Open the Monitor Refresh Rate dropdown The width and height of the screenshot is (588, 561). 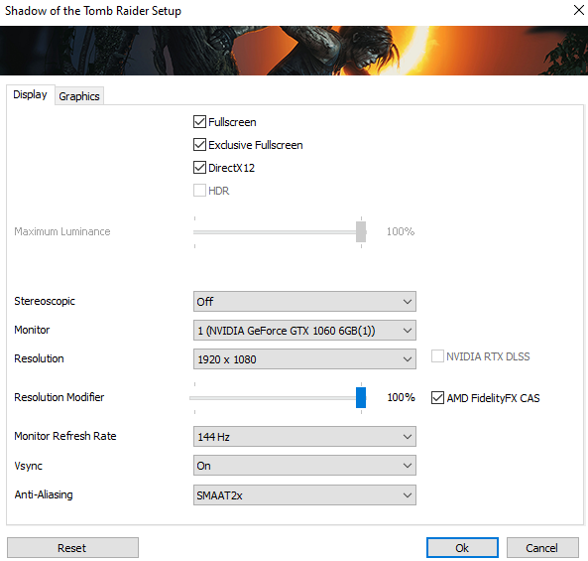pos(304,436)
